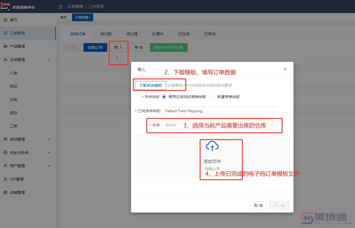355x228 pixels.
Task: Click the 店铺管理 store icon
Action: (5, 192)
